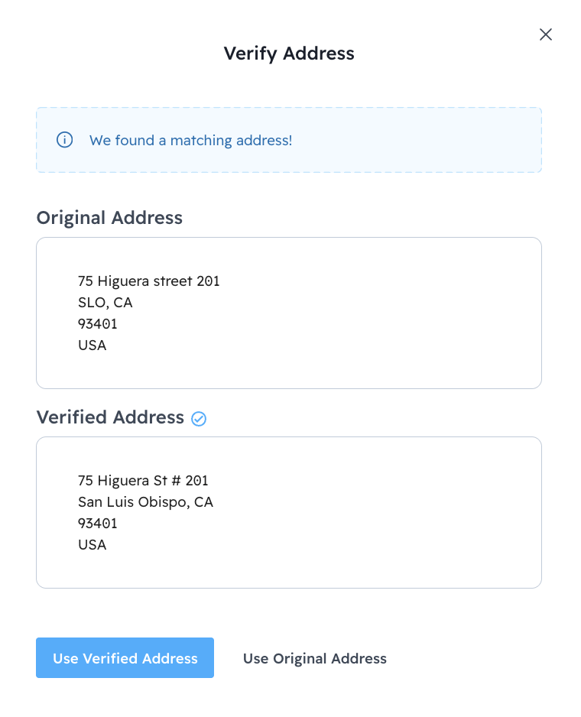Click the info icon in the banner
The width and height of the screenshot is (581, 717).
65,140
